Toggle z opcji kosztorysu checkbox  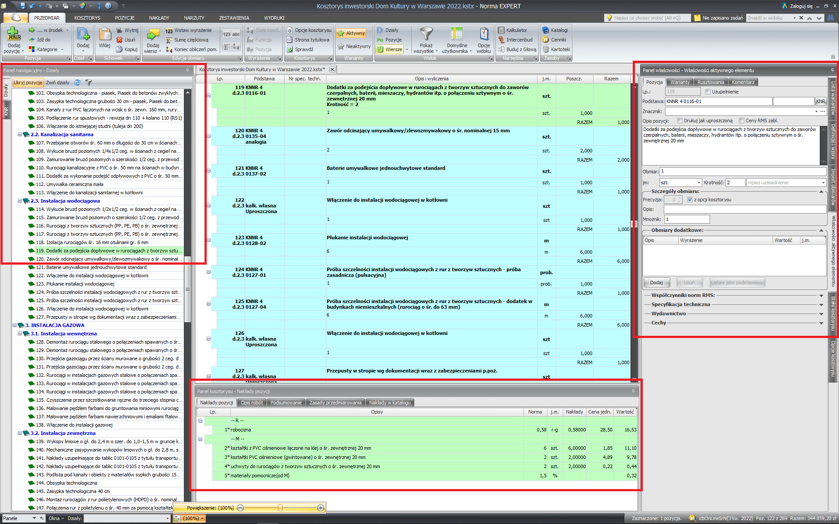tap(690, 200)
